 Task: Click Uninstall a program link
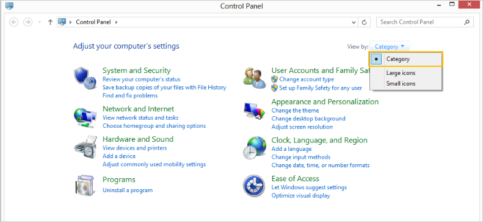click(x=128, y=190)
